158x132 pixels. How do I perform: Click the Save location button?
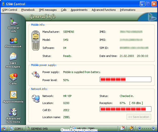(x=139, y=117)
